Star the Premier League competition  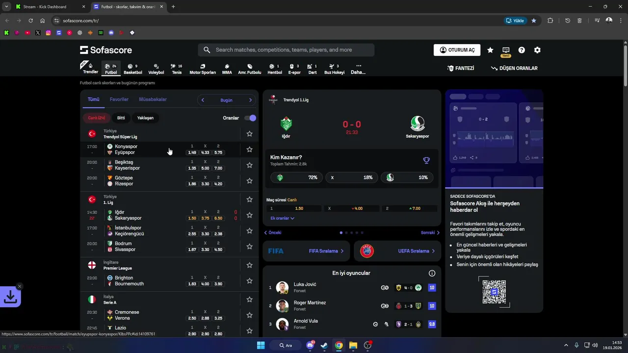(x=249, y=265)
